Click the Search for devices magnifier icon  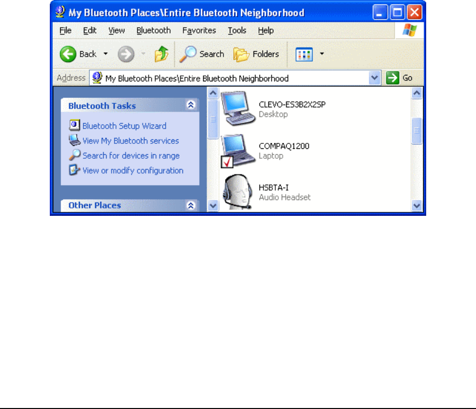point(74,155)
